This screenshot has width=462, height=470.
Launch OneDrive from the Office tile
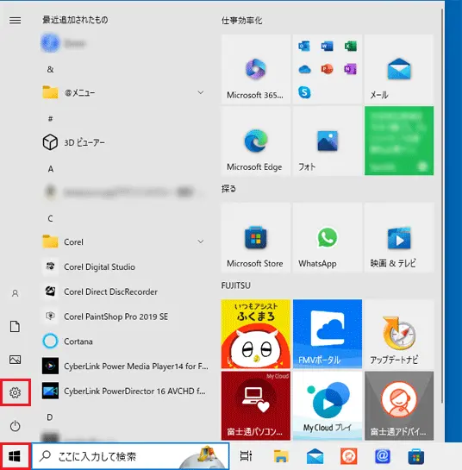pos(304,69)
